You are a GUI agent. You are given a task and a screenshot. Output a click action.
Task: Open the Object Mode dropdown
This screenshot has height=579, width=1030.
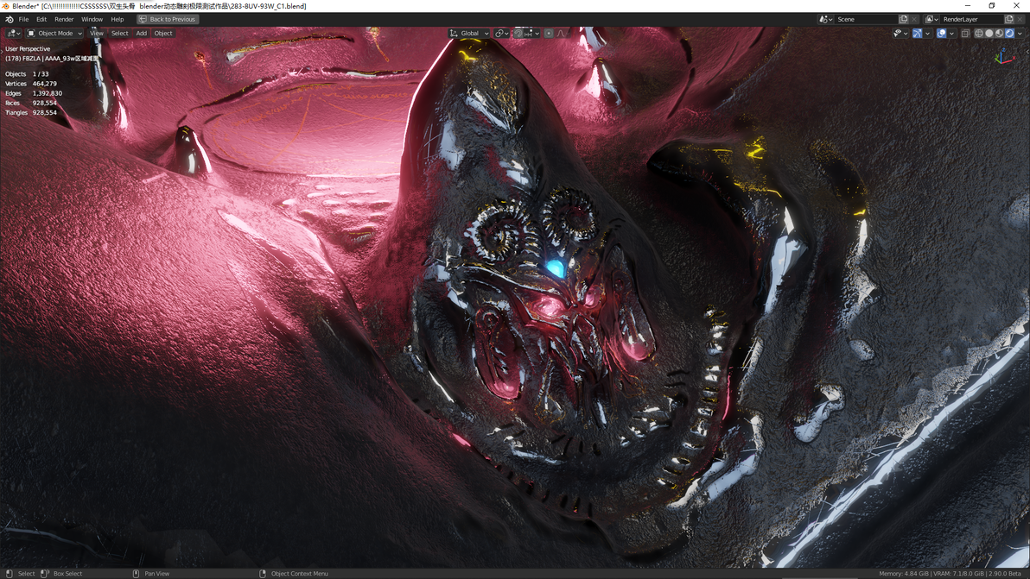point(54,33)
